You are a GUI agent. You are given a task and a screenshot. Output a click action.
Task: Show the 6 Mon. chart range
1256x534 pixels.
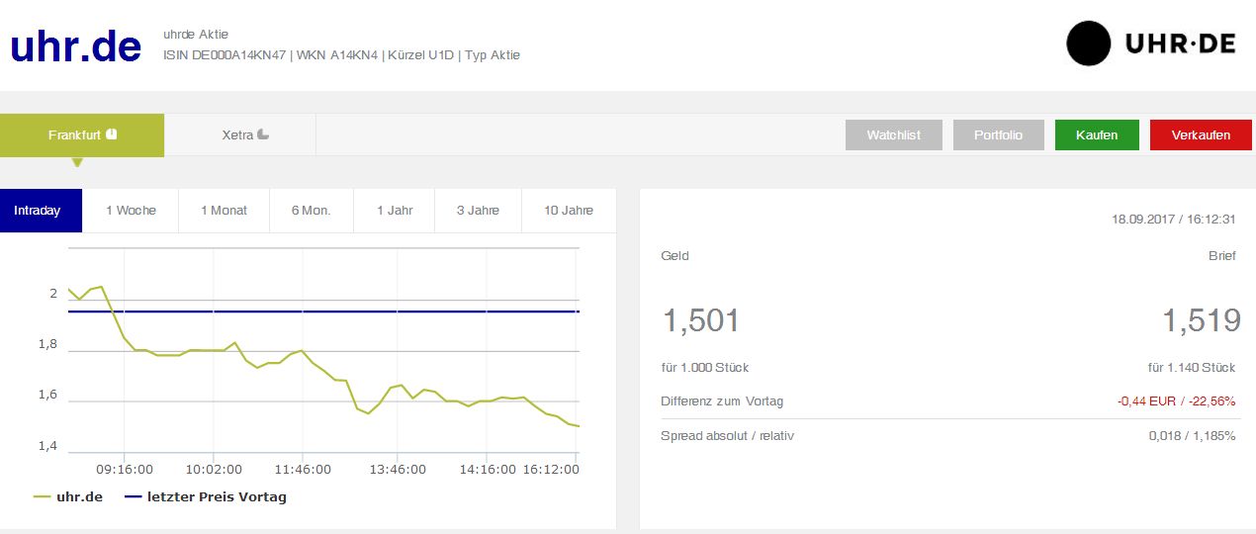coord(311,211)
